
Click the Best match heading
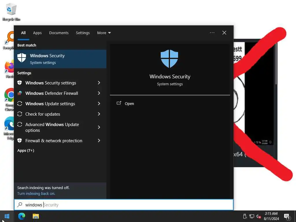point(27,45)
